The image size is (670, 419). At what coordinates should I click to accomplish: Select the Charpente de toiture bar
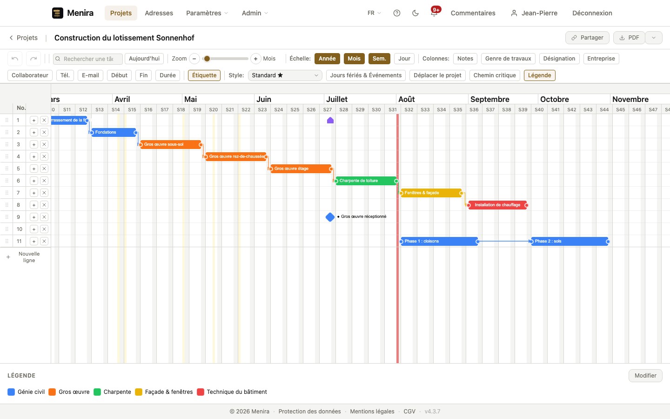(366, 181)
